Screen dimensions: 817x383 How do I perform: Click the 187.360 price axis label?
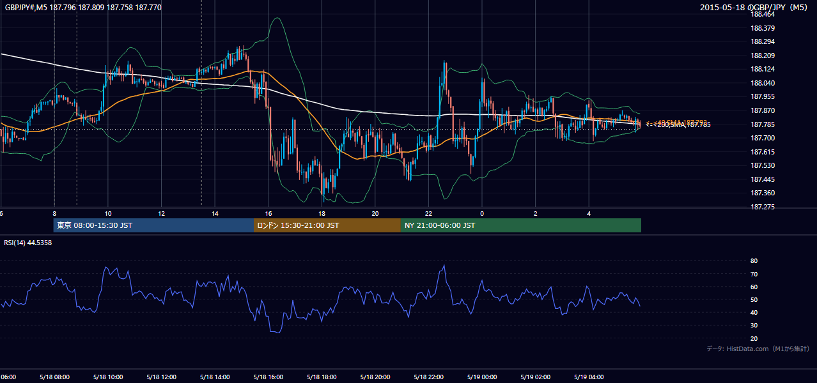coord(763,193)
